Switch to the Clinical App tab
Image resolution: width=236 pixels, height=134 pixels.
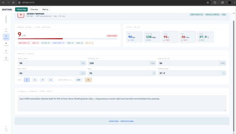tap(21, 9)
